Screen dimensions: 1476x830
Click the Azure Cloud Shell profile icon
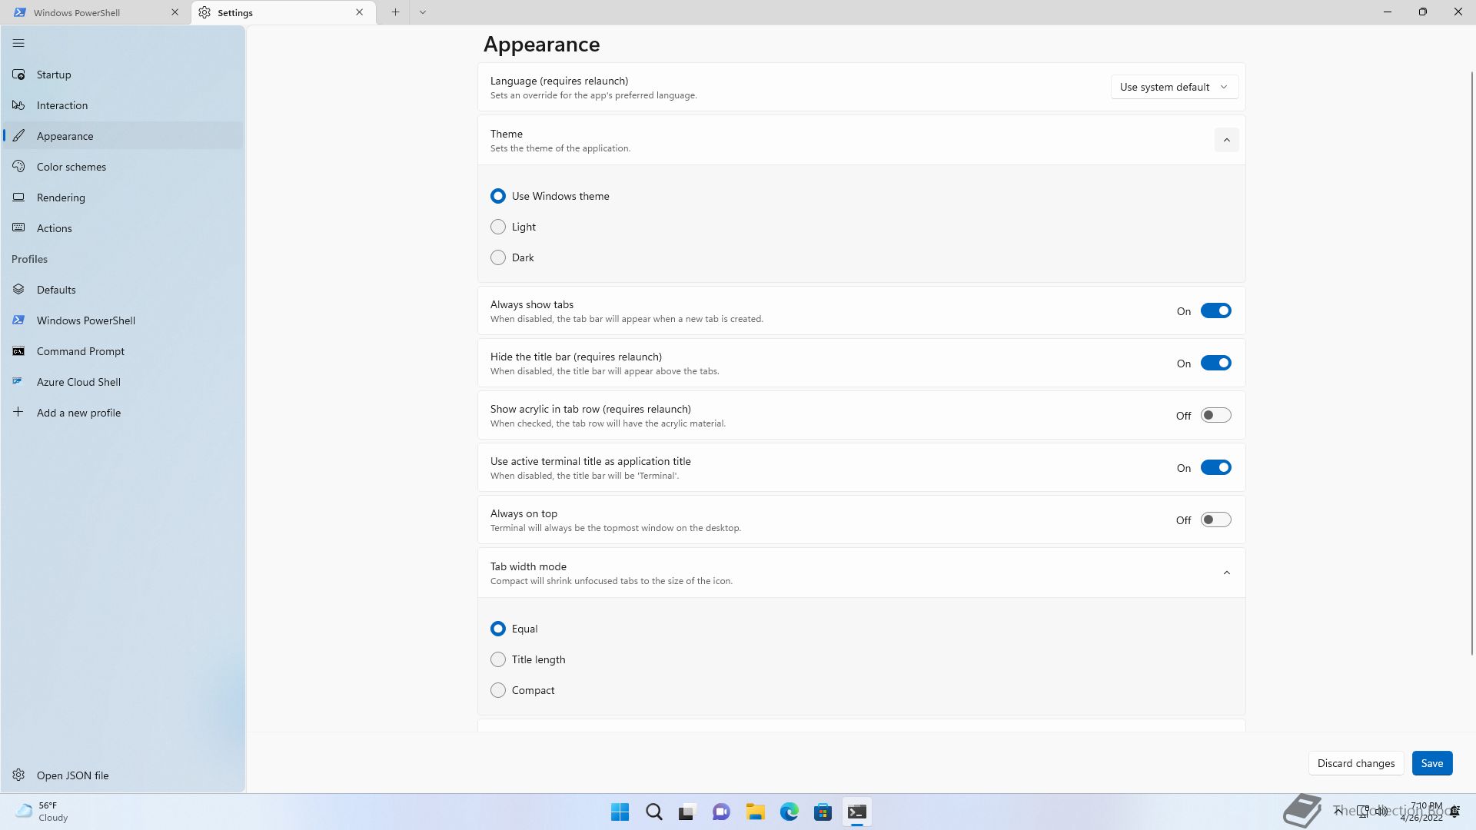coord(18,382)
